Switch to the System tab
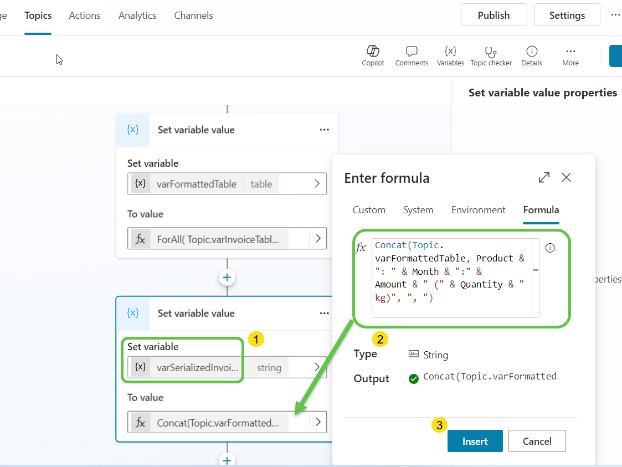 (418, 210)
